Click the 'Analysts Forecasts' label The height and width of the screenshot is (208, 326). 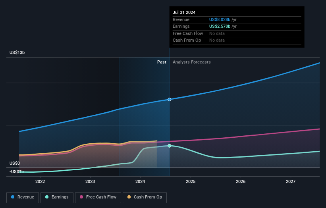(x=191, y=62)
